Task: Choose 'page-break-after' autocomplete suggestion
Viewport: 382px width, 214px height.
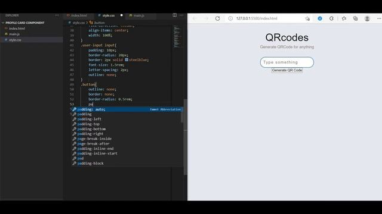Action: 127,144
